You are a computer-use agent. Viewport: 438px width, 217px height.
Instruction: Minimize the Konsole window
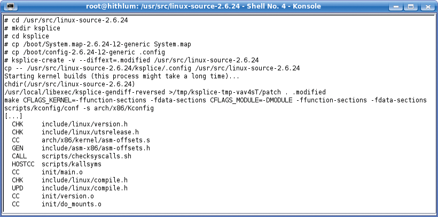tap(396, 6)
